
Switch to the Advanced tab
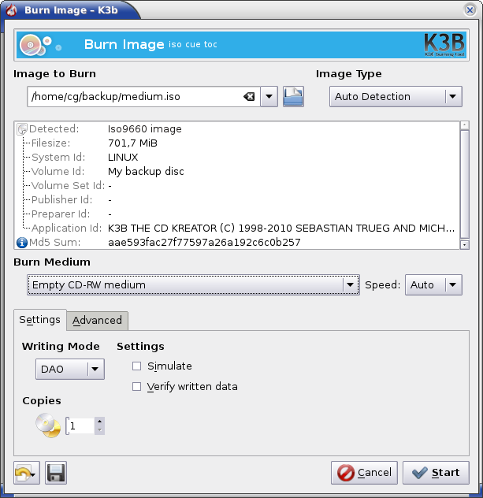(x=98, y=320)
